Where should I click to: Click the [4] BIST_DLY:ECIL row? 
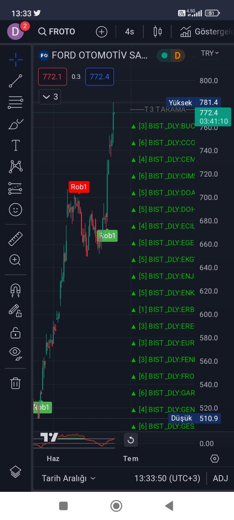(x=163, y=226)
